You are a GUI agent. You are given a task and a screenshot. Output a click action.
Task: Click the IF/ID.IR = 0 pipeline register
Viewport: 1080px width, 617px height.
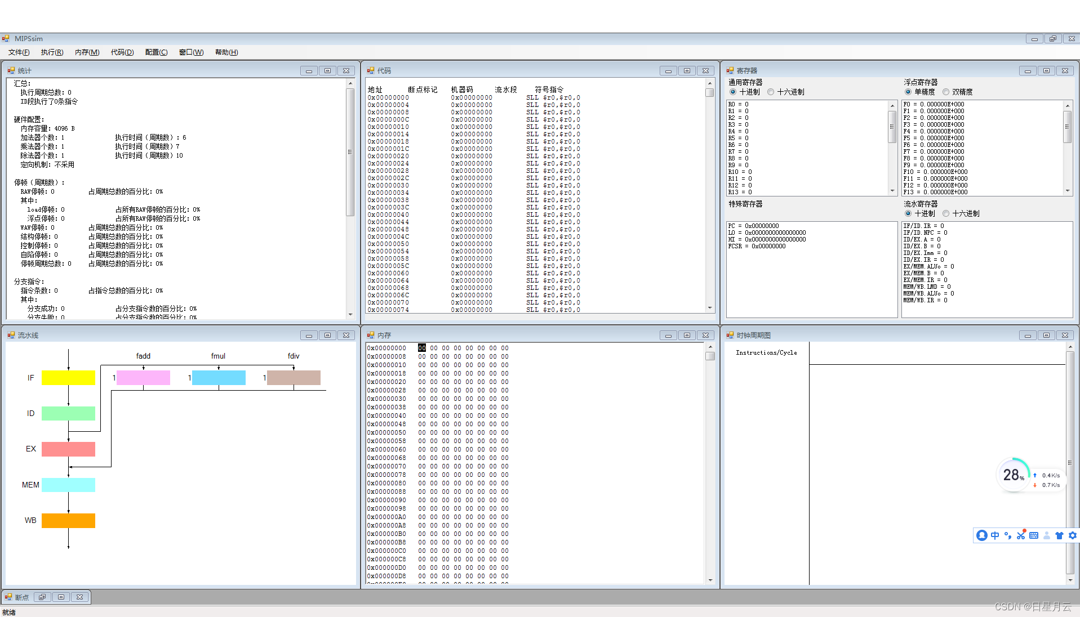pos(923,226)
